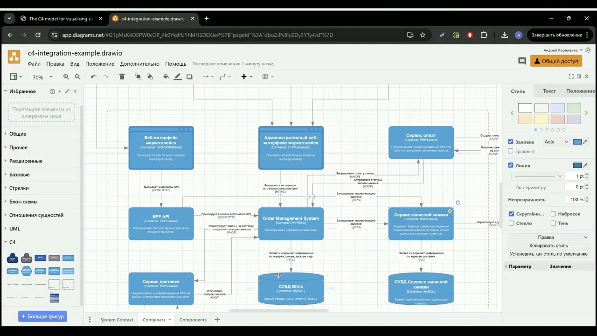Collapse toolbar with the double-chevron icon
The width and height of the screenshot is (597, 336).
coord(587,77)
